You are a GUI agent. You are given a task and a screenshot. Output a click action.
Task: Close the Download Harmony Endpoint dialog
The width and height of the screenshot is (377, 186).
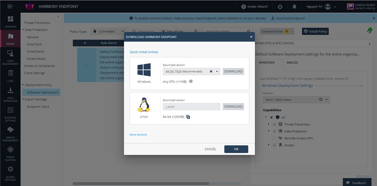[x=251, y=37]
